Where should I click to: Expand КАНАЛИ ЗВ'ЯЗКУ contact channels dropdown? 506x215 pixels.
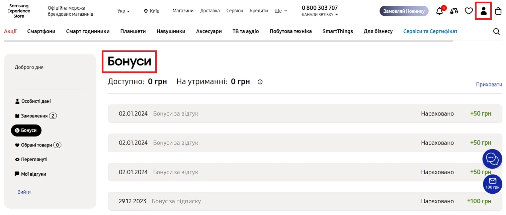tap(320, 15)
